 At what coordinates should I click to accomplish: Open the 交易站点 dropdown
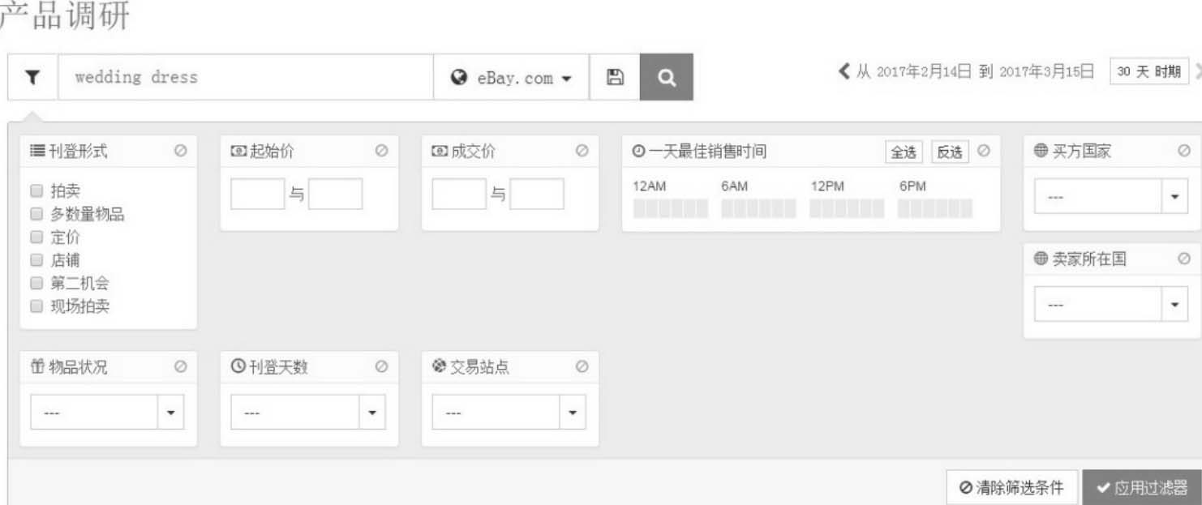509,412
